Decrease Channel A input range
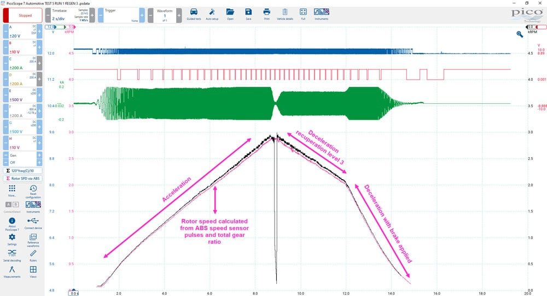The height and width of the screenshot is (296, 547). pyautogui.click(x=6, y=31)
